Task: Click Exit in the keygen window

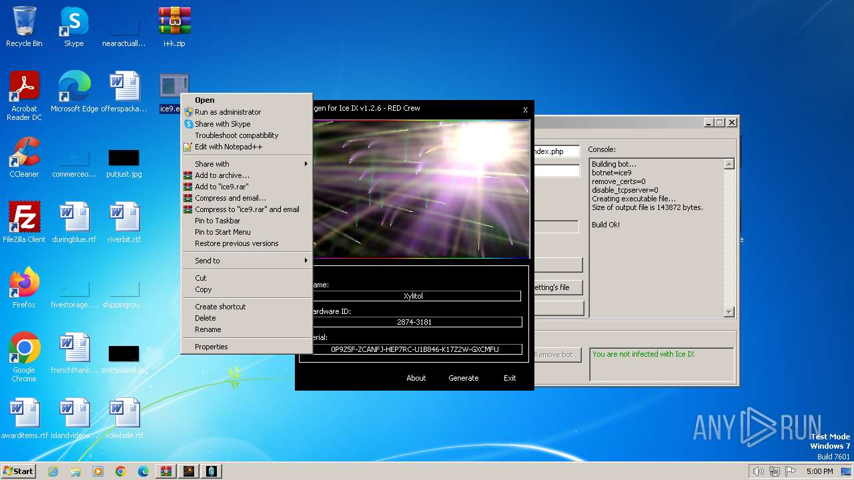Action: click(x=510, y=378)
